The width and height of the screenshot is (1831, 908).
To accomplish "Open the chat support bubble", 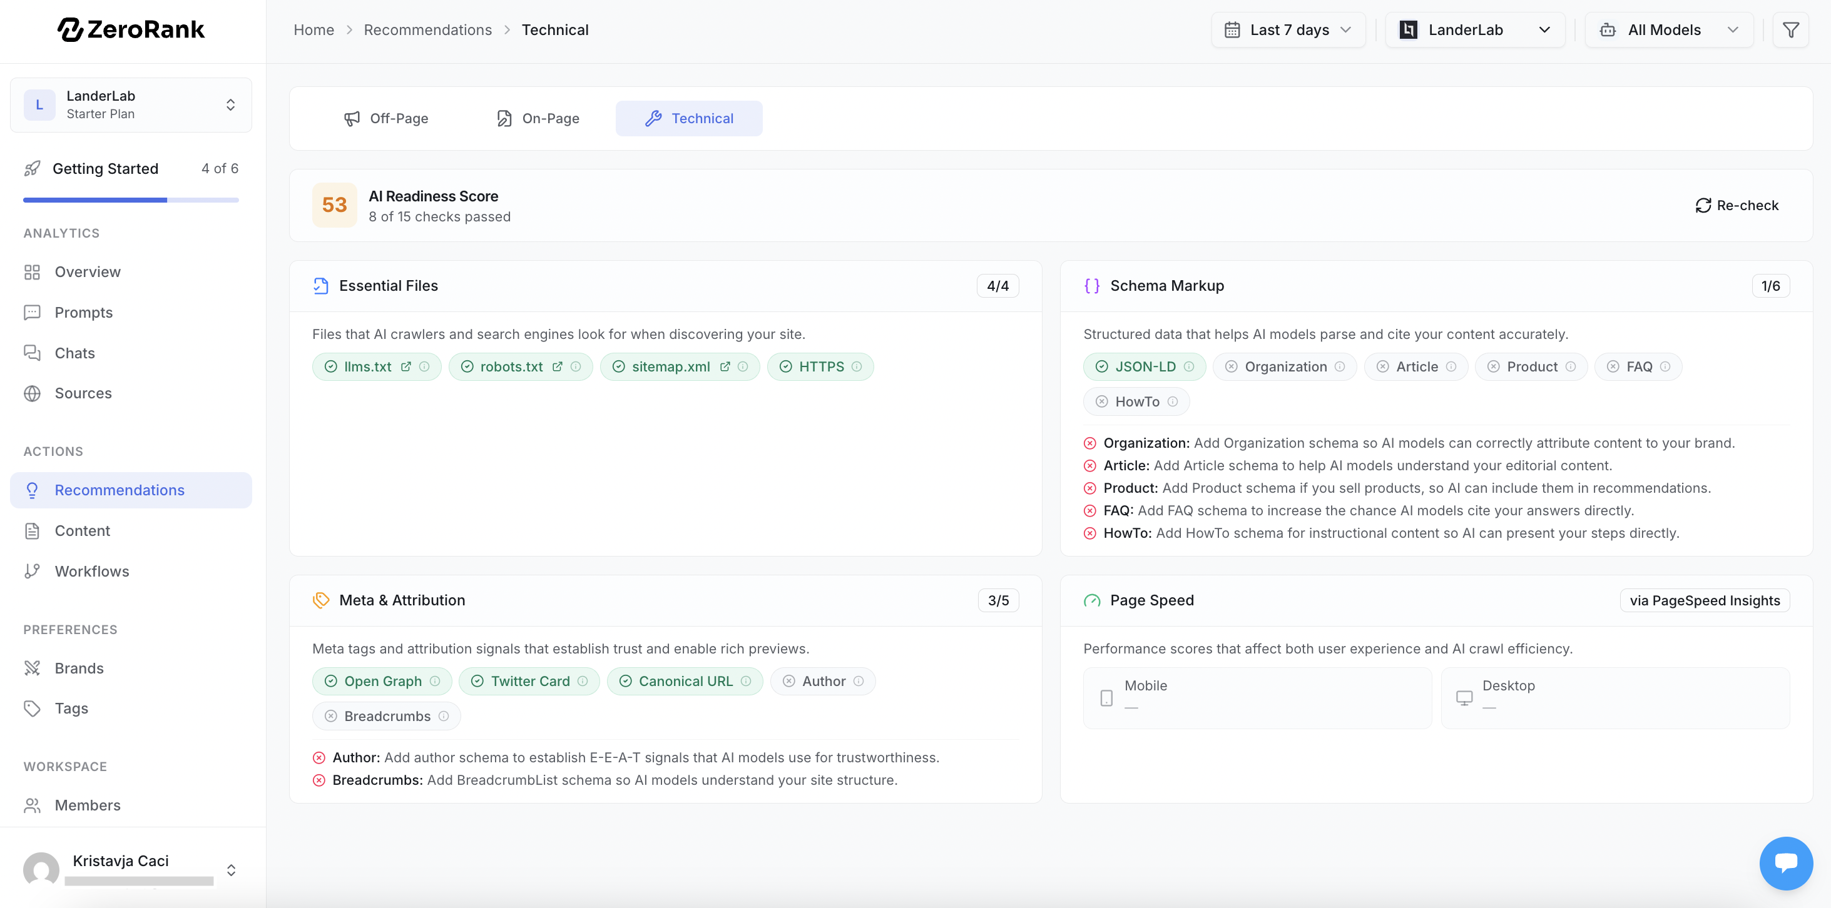I will click(x=1785, y=862).
